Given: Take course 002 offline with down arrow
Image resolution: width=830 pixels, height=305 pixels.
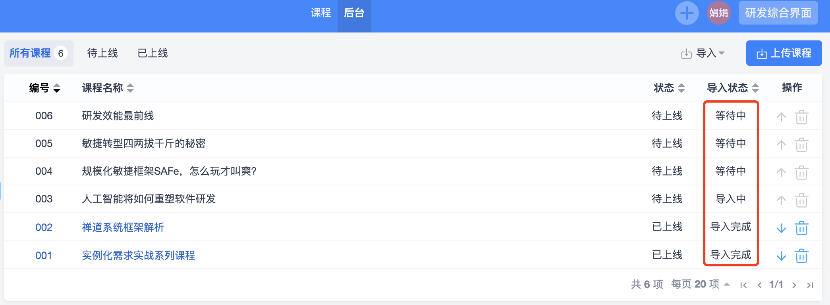Looking at the screenshot, I should pyautogui.click(x=781, y=228).
